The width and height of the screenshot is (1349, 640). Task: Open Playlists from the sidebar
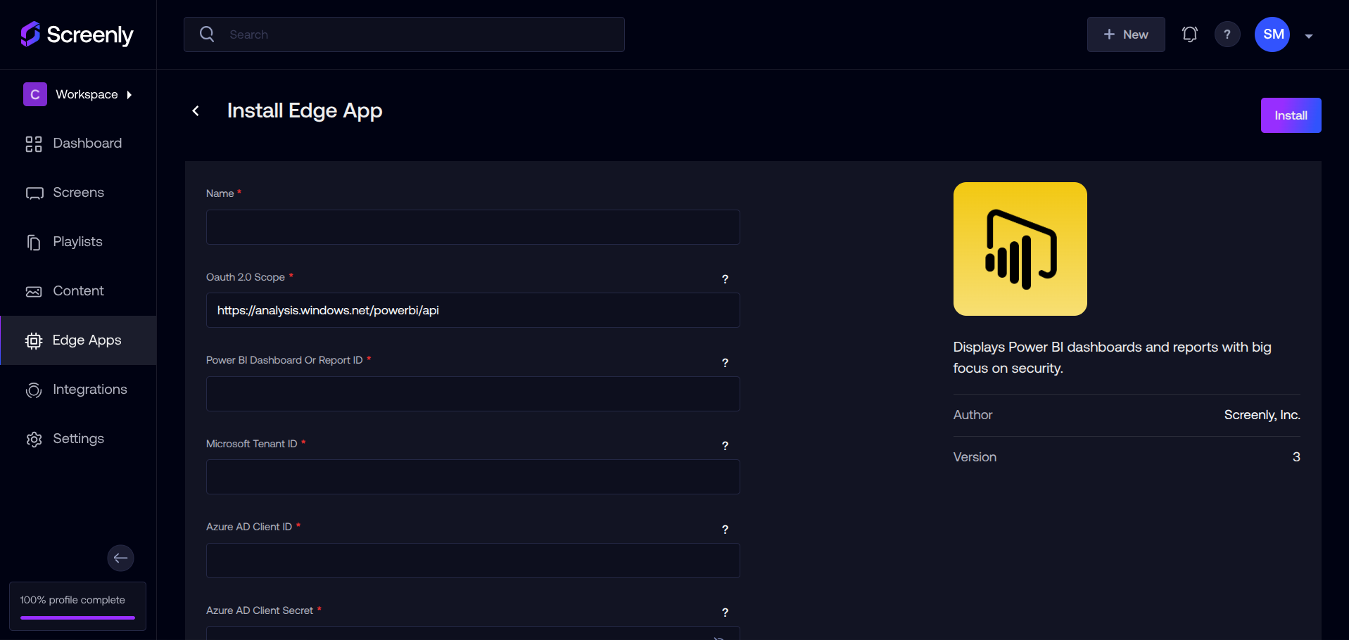click(78, 242)
